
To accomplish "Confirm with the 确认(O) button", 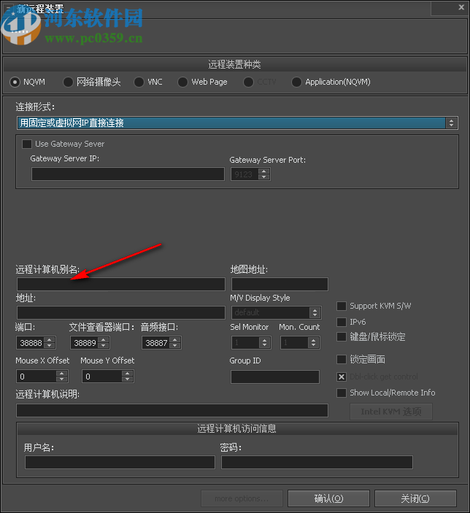I will click(328, 498).
